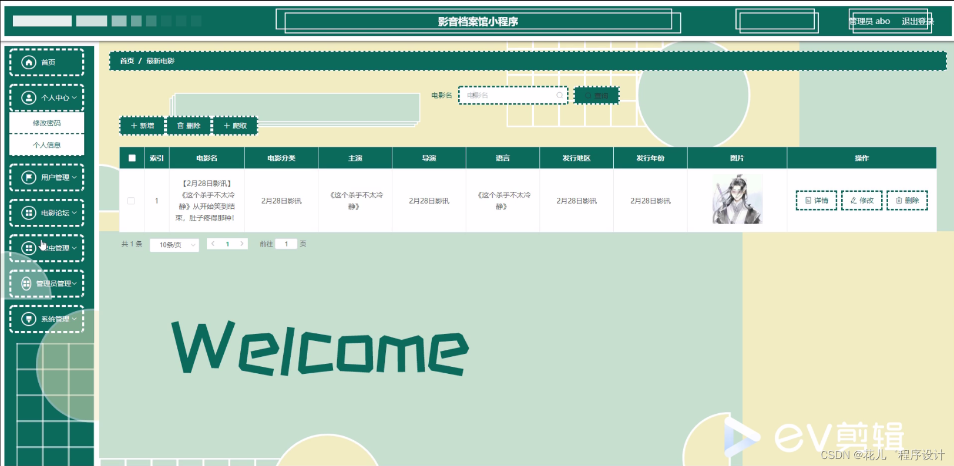
Task: Click the home icon in sidebar
Action: tap(29, 62)
